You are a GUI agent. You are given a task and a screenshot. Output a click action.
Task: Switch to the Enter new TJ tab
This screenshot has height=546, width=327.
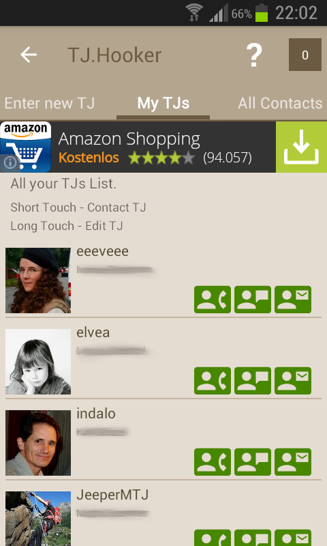click(49, 103)
